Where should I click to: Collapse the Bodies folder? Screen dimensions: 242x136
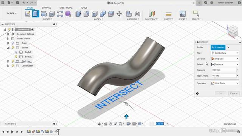[x=8, y=48]
